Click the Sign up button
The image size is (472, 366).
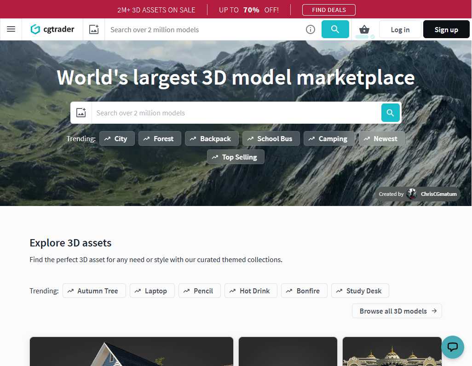446,29
